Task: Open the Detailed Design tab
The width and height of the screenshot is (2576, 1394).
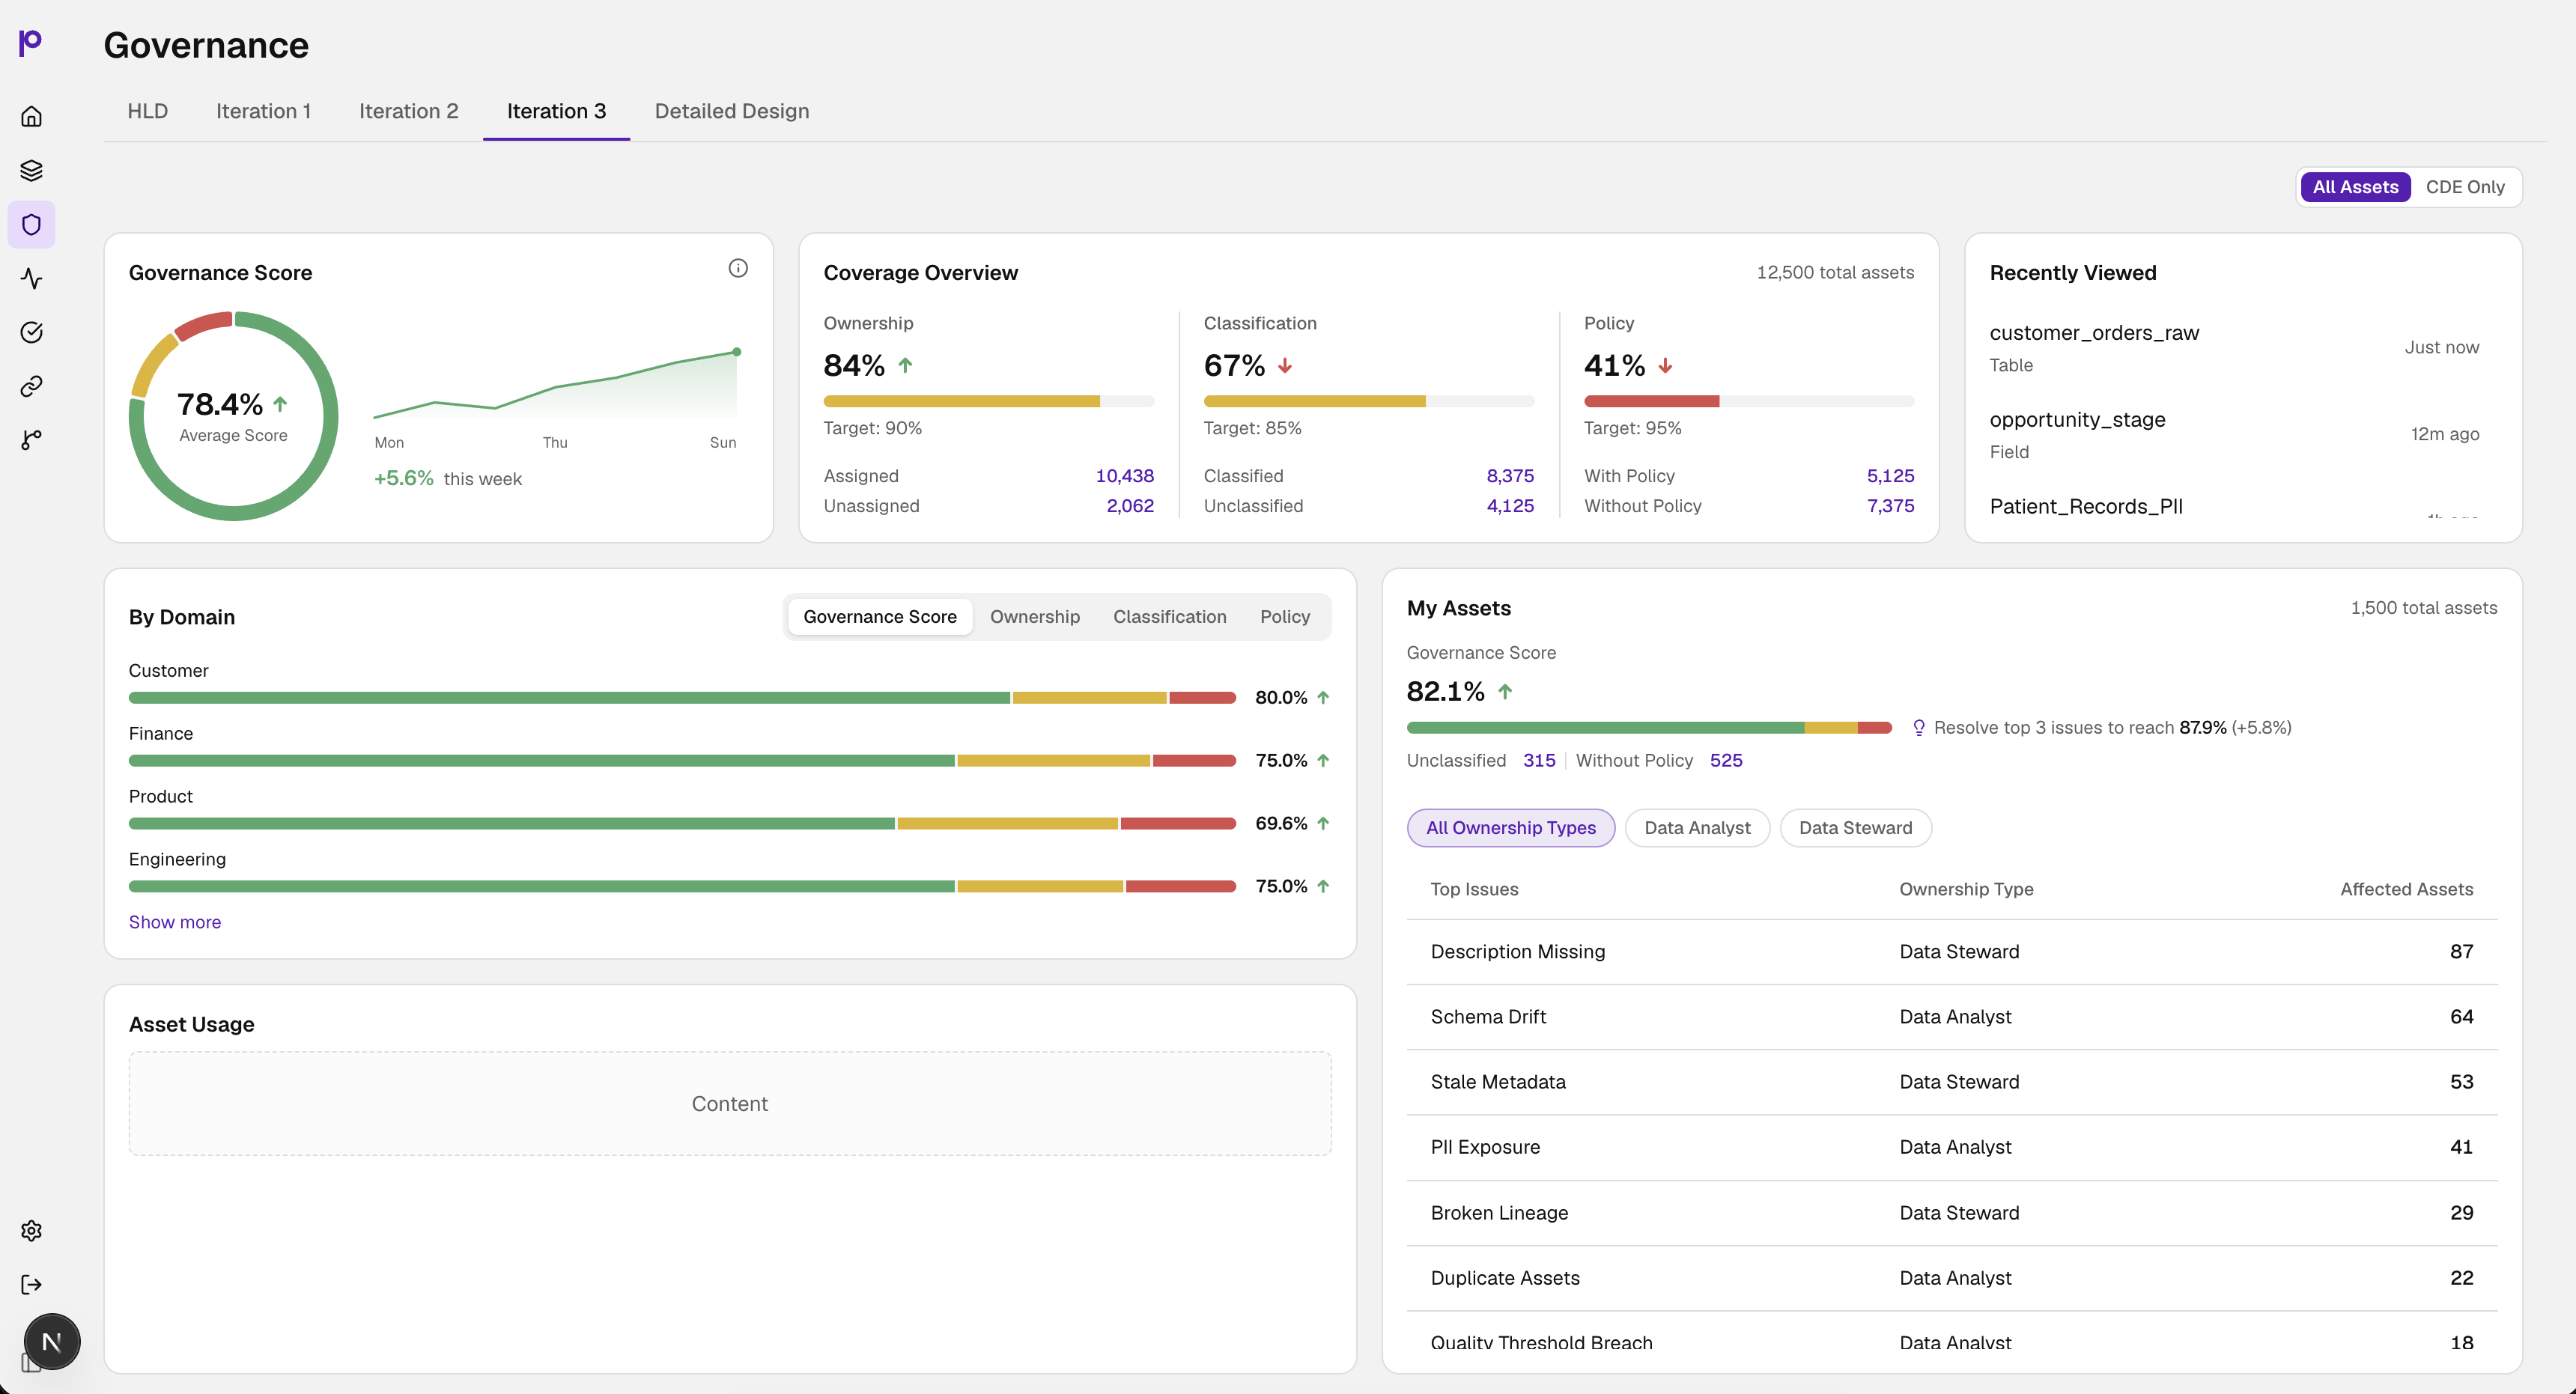Action: [731, 111]
